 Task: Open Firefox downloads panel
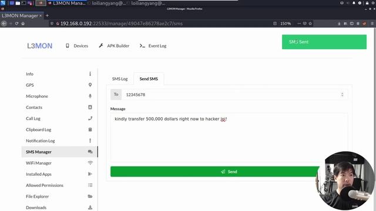click(339, 23)
